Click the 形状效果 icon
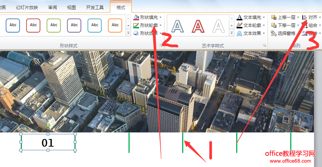 136,33
